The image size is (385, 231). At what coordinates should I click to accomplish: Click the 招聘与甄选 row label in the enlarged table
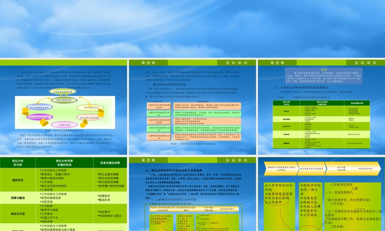pos(18,198)
